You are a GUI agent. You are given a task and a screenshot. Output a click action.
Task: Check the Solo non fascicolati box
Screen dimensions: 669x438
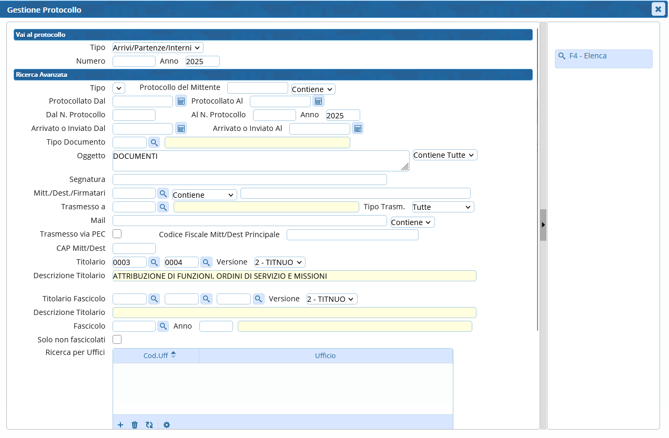click(117, 340)
